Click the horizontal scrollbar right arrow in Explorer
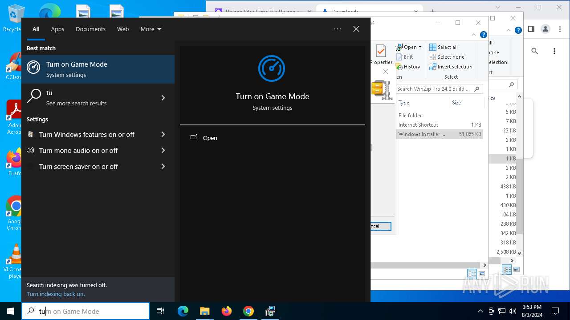This screenshot has width=570, height=320. point(484,265)
